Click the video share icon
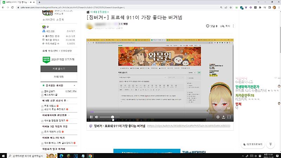This screenshot has width=281, height=158. tap(223, 117)
